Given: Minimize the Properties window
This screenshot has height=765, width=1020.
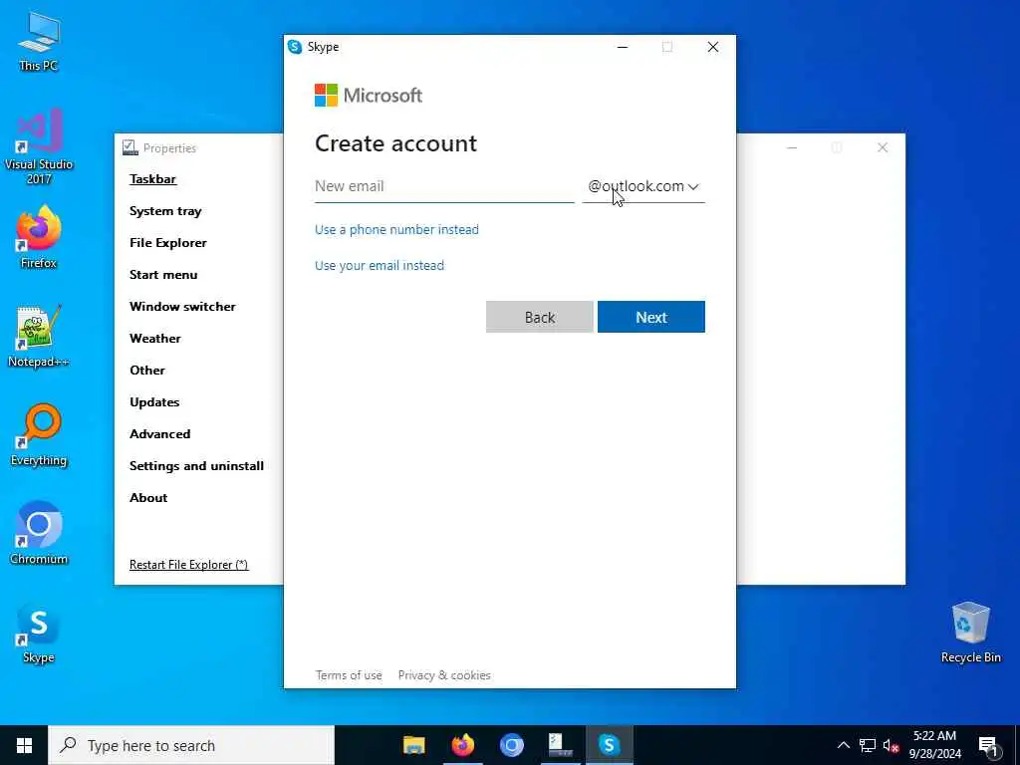Looking at the screenshot, I should (x=792, y=147).
